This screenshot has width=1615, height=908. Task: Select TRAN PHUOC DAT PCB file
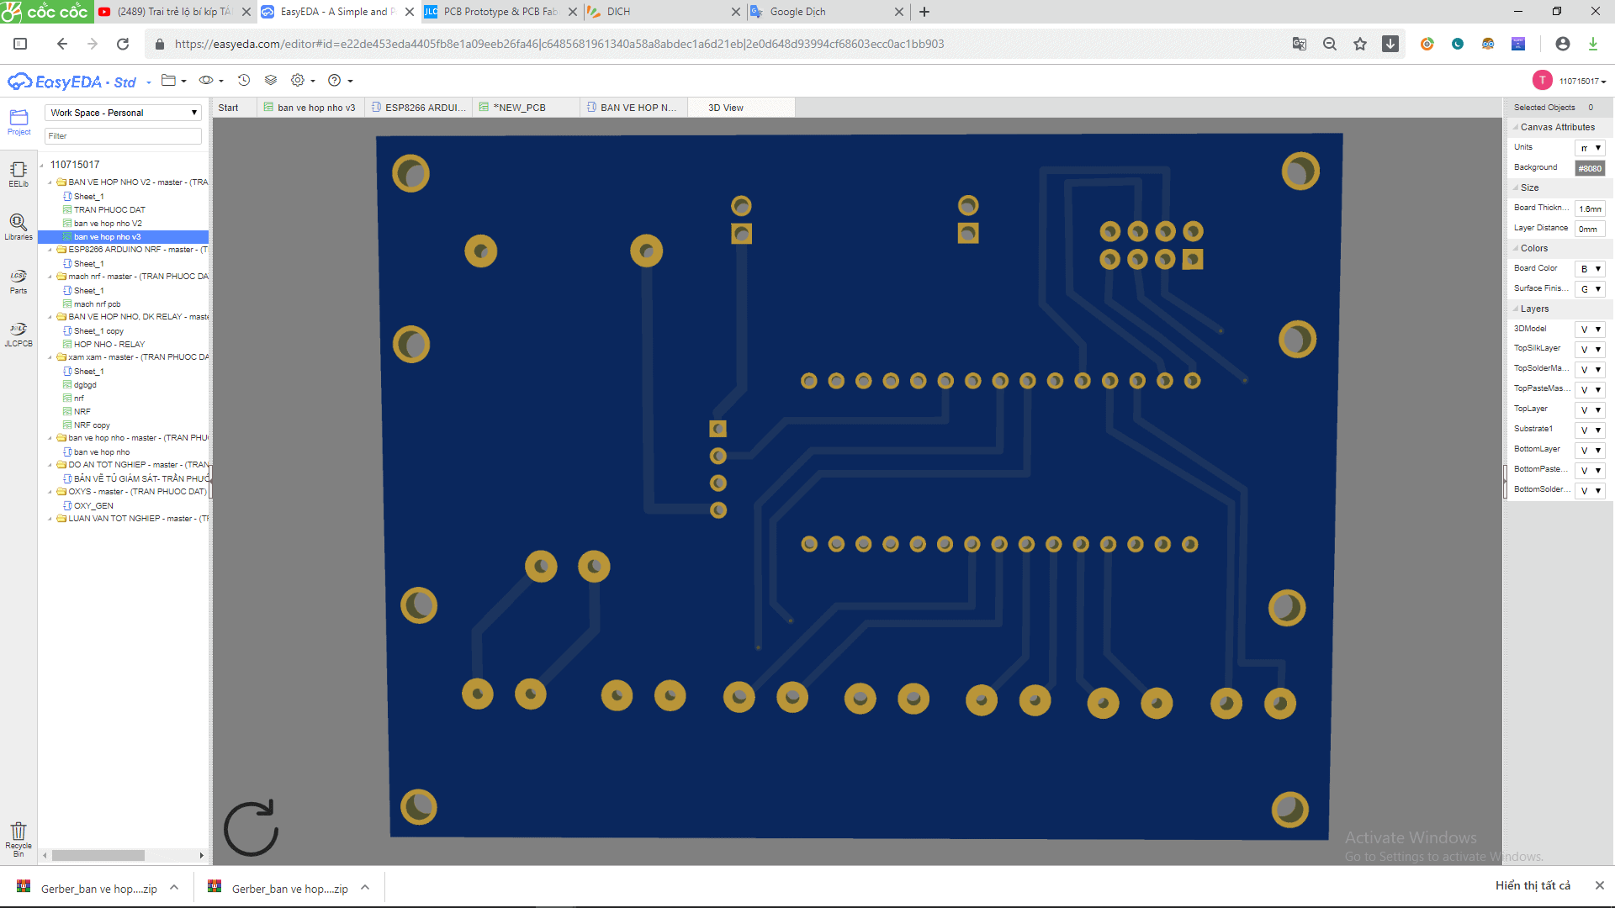(104, 210)
